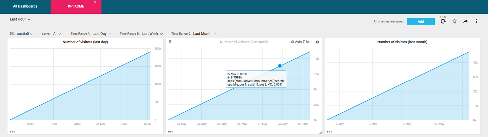
Task: Star this dashboard as favorite
Action: [454, 21]
